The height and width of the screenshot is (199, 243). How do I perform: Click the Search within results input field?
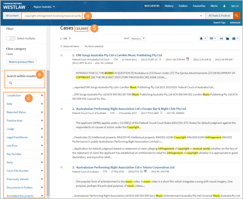click(25, 83)
